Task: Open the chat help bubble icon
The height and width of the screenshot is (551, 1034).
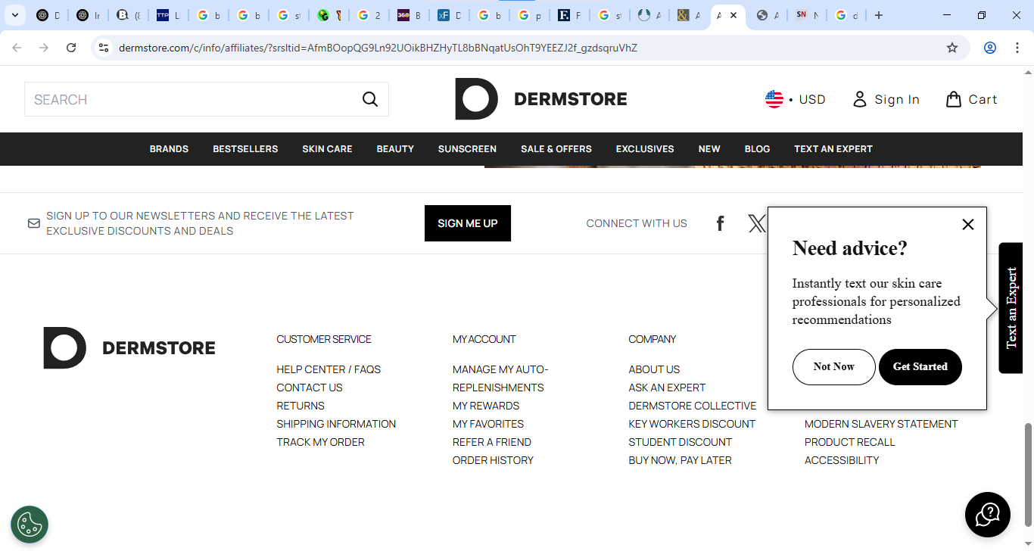Action: click(x=988, y=515)
